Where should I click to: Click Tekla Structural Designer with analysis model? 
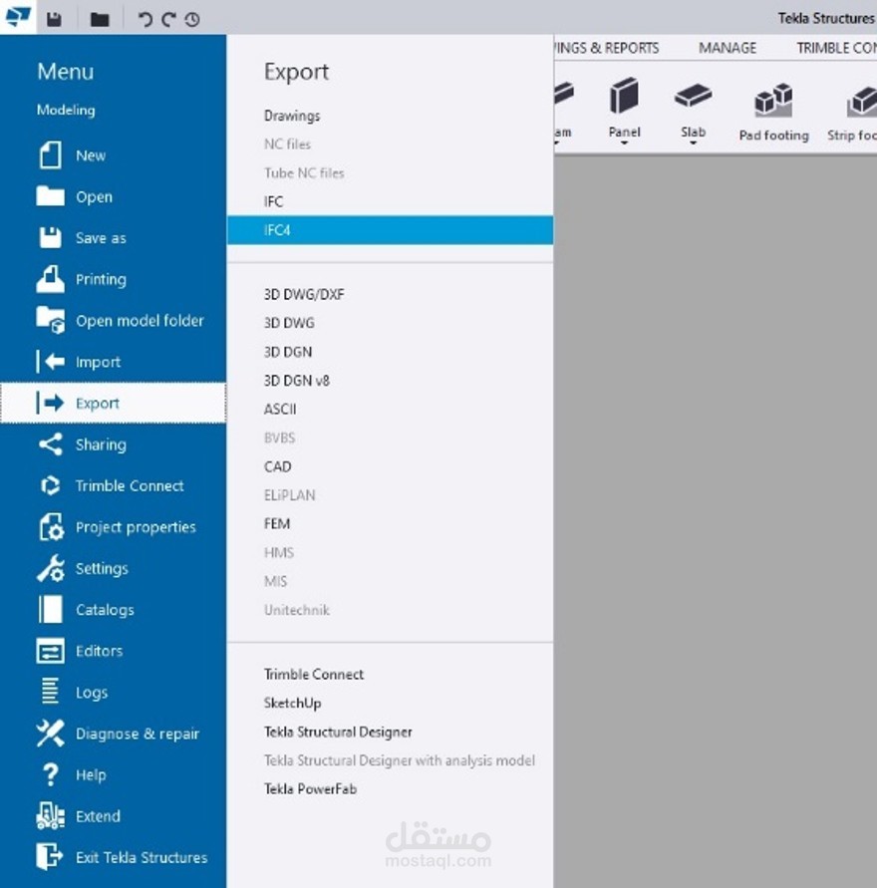400,760
